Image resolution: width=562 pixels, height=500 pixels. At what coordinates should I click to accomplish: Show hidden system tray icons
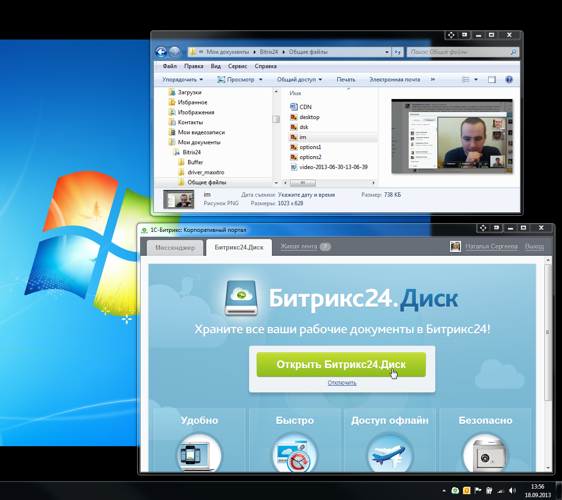coord(444,490)
